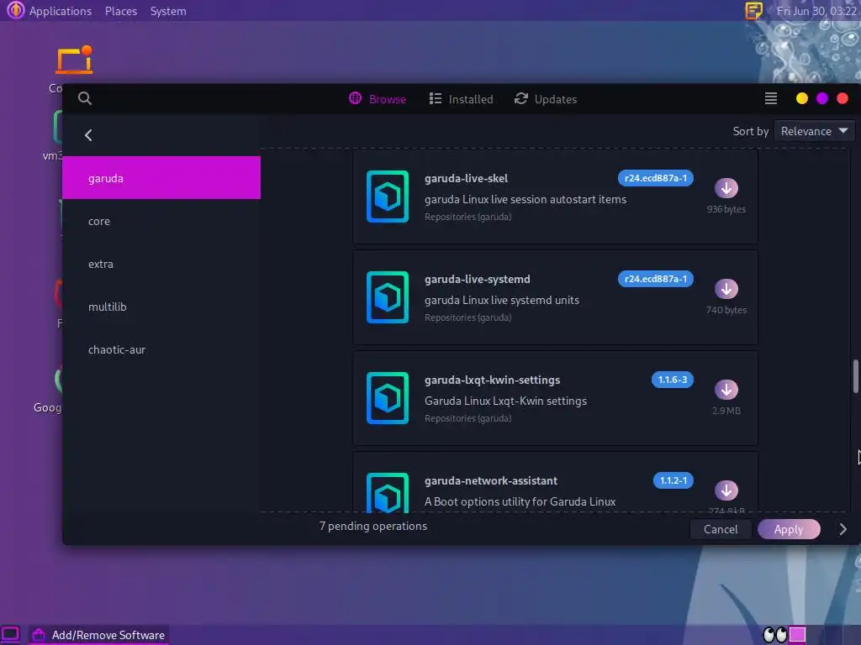Viewport: 861px width, 645px height.
Task: Click the show desktop icon in bottom panel
Action: (x=10, y=635)
